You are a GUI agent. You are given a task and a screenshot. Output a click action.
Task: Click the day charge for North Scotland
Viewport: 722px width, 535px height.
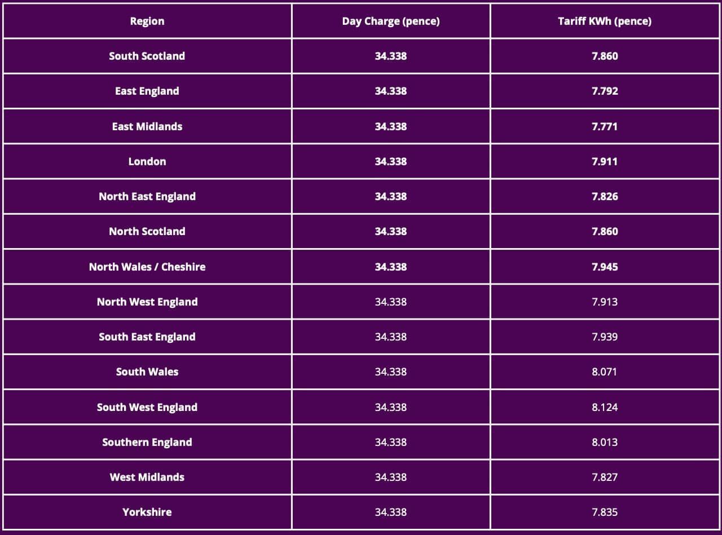click(x=391, y=232)
